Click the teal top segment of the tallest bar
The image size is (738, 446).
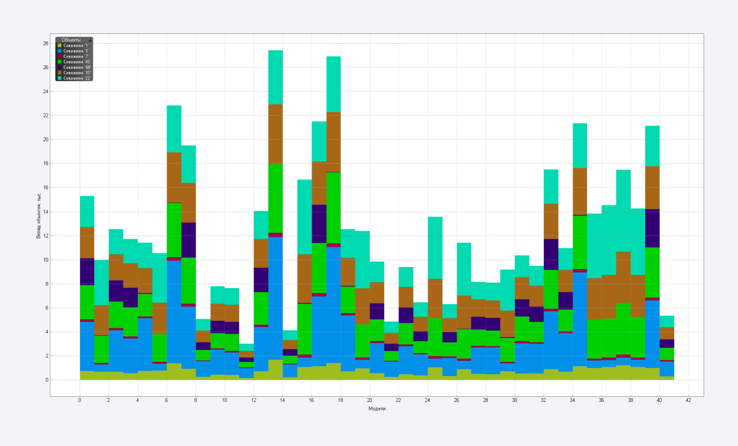tap(276, 77)
